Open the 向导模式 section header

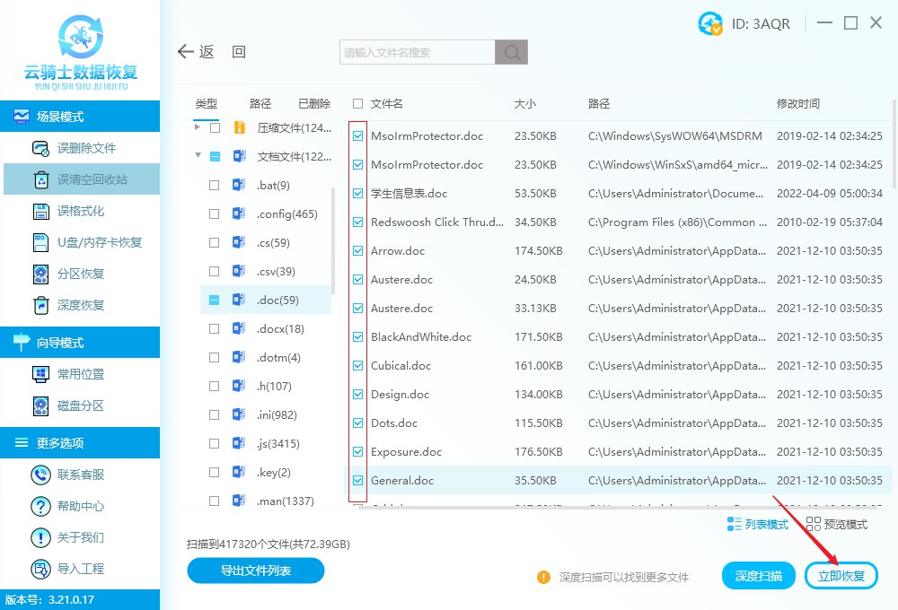[80, 342]
